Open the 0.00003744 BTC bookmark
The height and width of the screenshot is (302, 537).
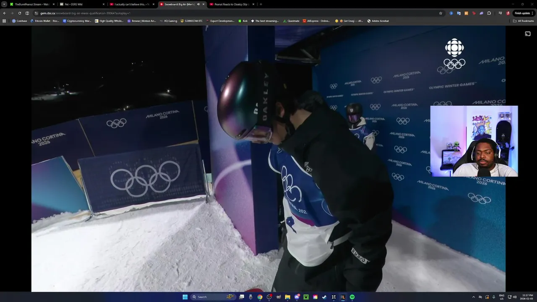(x=191, y=21)
